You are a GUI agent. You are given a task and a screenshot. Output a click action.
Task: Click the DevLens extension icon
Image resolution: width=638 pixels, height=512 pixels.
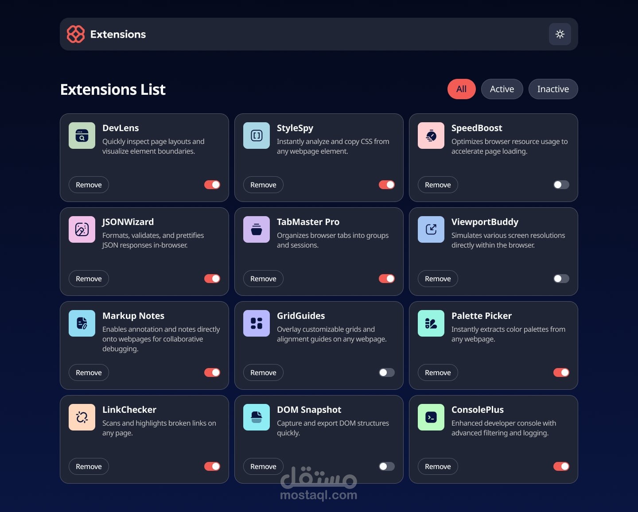point(82,136)
